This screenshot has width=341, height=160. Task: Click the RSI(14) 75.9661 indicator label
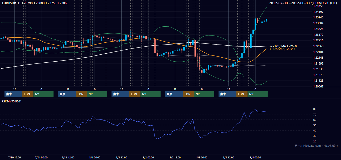tap(11, 101)
